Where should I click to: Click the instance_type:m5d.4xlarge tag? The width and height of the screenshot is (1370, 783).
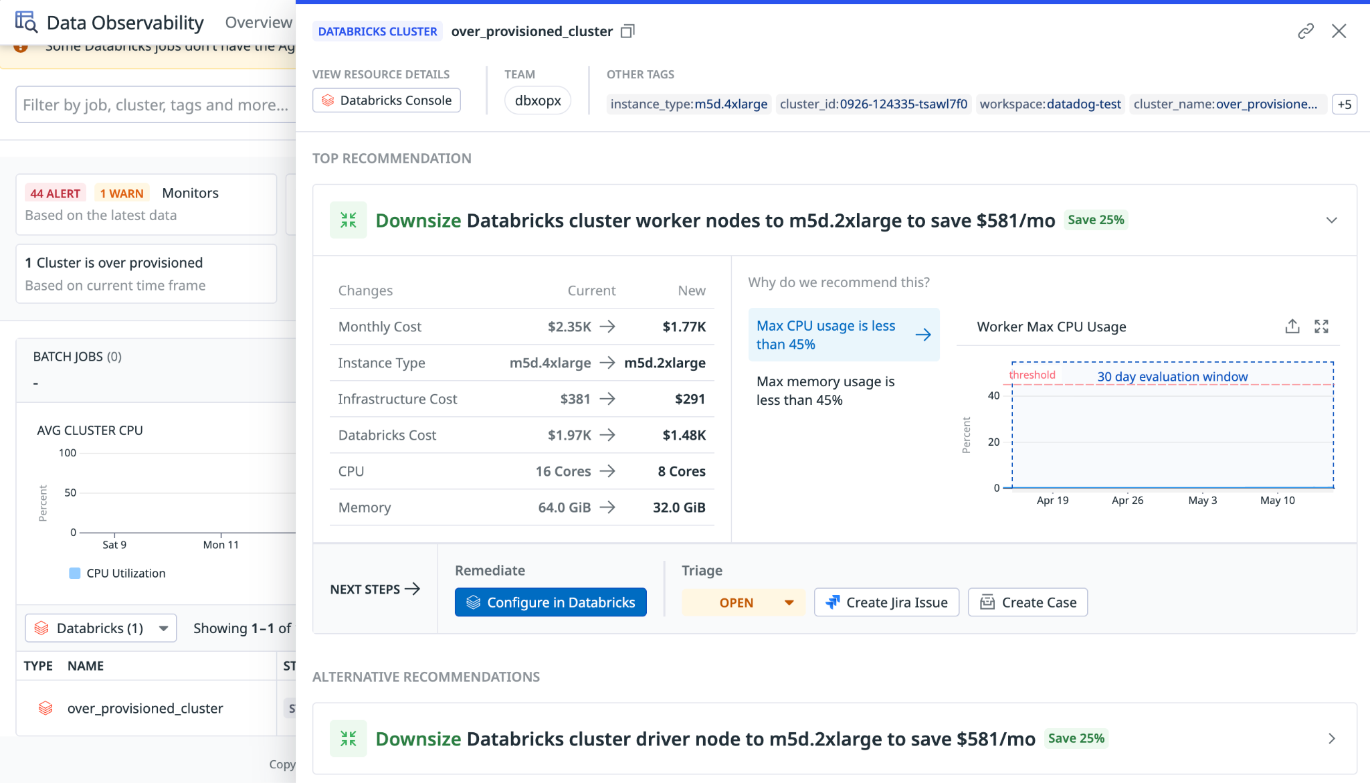[x=689, y=104]
